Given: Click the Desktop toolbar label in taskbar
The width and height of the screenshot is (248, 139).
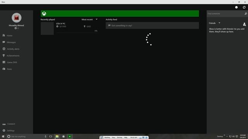Looking at the screenshot, I should coord(220,136).
